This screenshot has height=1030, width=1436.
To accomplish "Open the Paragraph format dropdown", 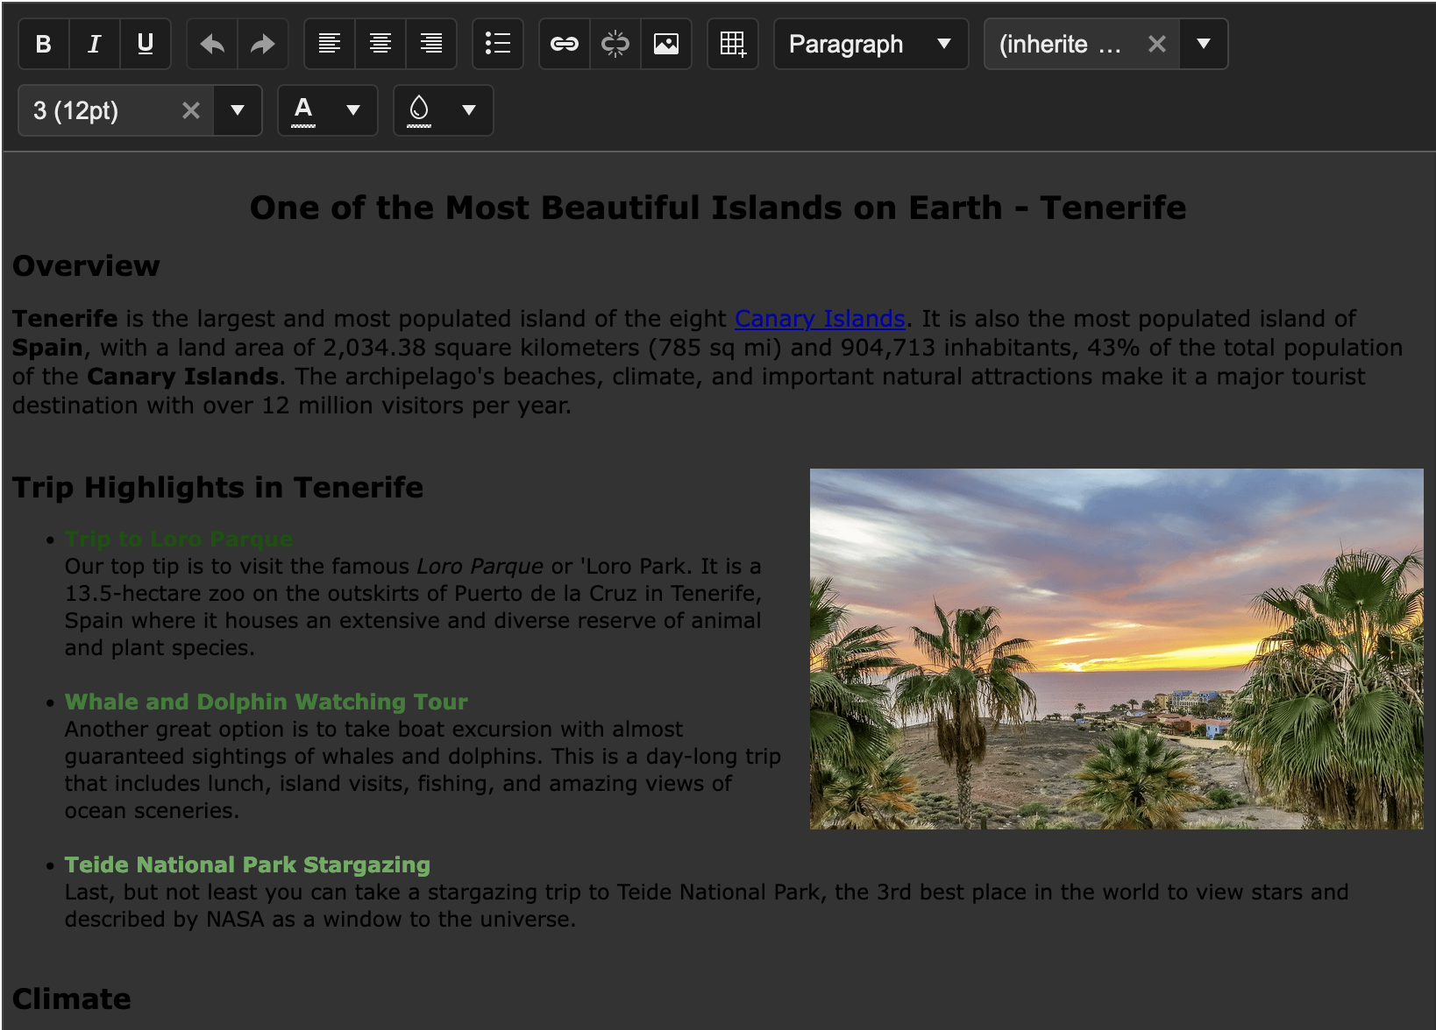I will click(871, 44).
